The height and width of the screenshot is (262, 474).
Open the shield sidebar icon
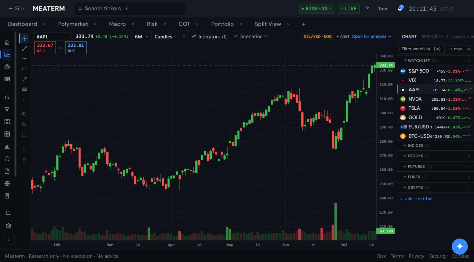click(x=7, y=159)
